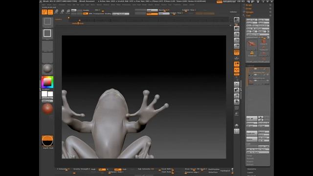The height and width of the screenshot is (176, 313).
Task: Click the Frame icon on right shelf
Action: [x=237, y=84]
